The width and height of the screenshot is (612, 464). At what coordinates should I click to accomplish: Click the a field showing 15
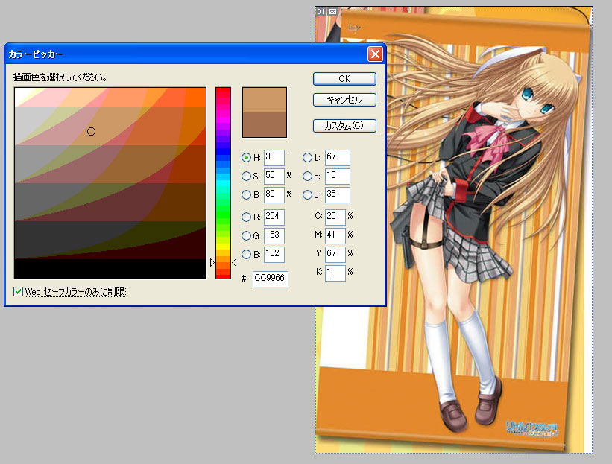(x=338, y=176)
